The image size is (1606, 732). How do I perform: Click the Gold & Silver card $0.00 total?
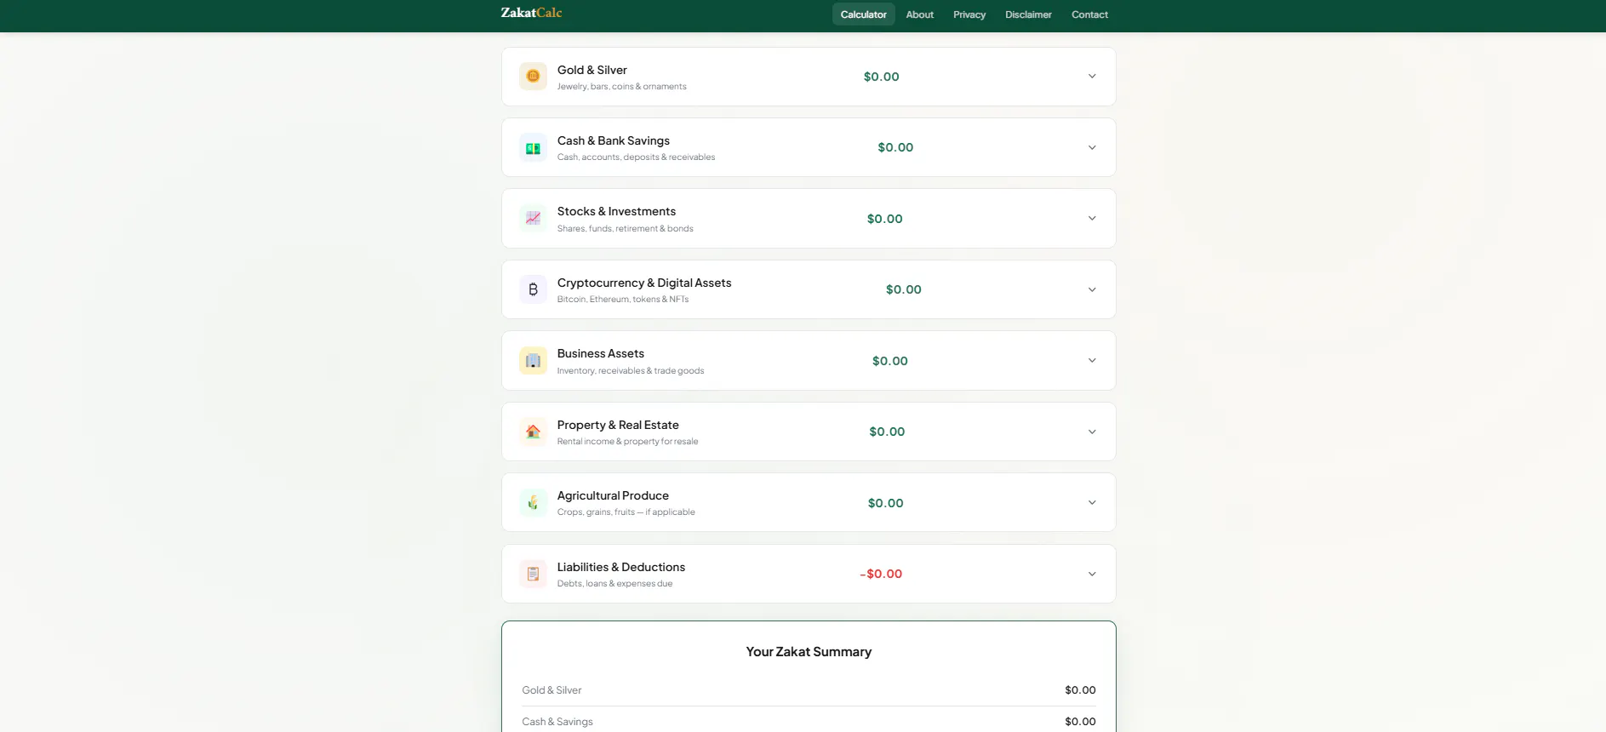(881, 77)
